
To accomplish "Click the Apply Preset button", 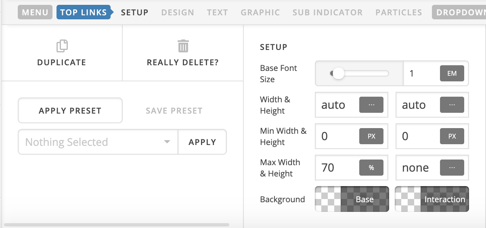I will tap(70, 110).
